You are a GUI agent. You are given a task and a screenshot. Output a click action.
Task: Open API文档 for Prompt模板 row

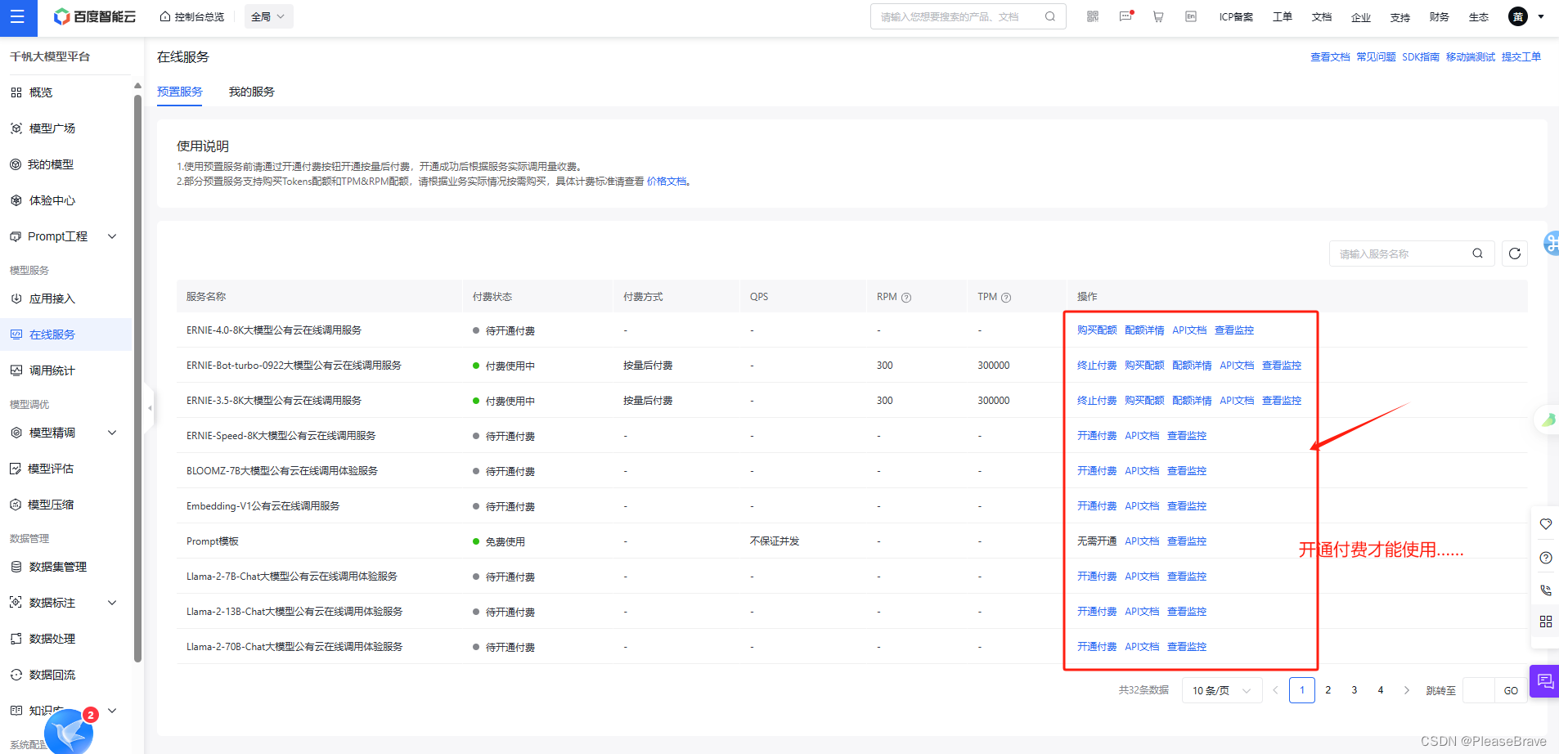[1142, 541]
